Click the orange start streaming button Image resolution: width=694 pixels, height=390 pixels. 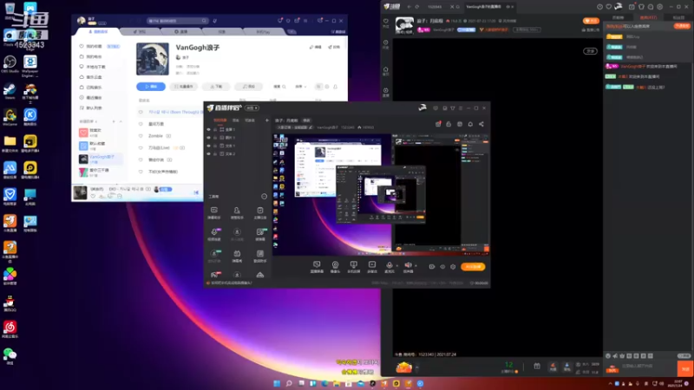point(473,267)
